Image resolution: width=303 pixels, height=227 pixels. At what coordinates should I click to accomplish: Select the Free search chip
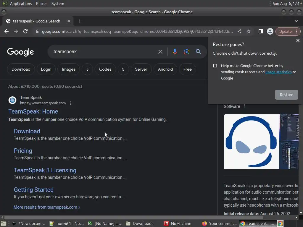pos(187,69)
